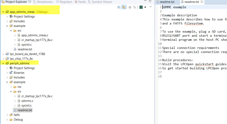Collapse the app_sdmmc_meas project

(x=3, y=12)
